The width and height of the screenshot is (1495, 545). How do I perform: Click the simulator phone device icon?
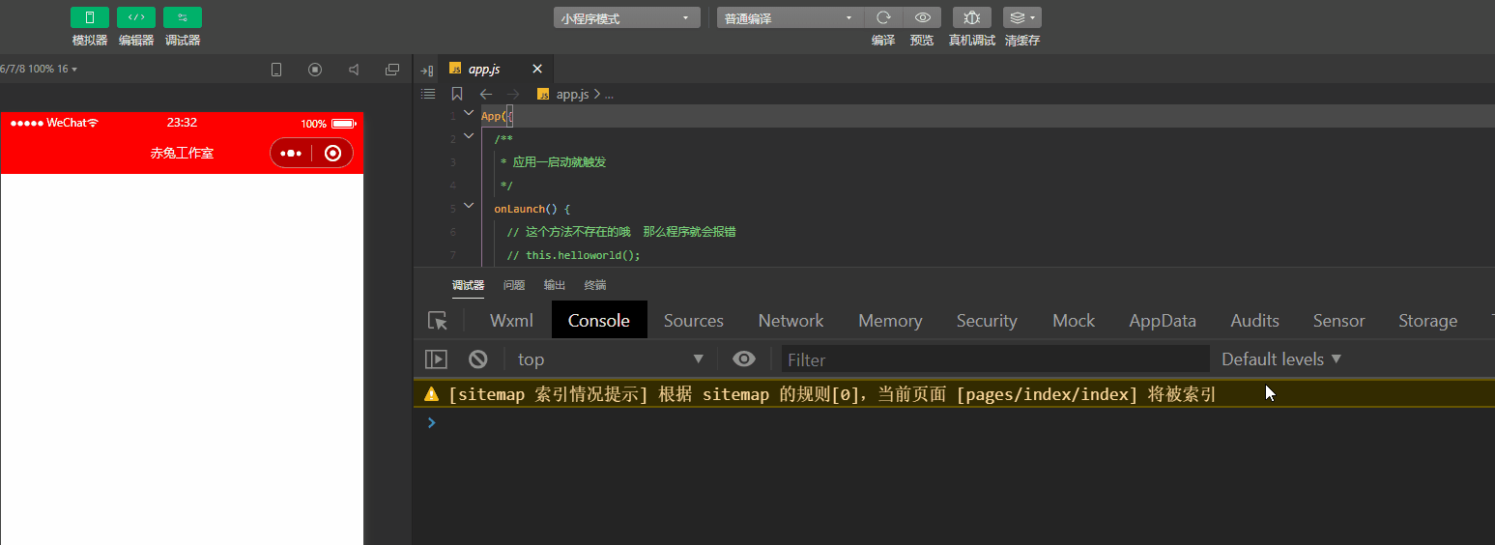pos(276,70)
